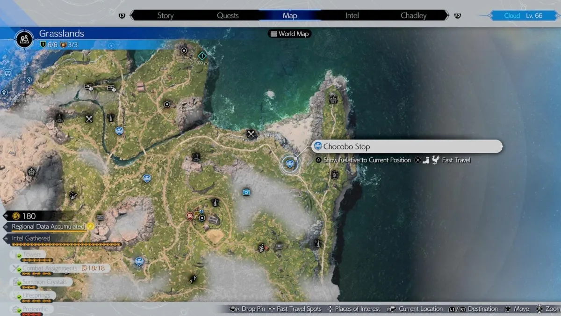This screenshot has width=561, height=316.
Task: Click the highlighted Chocobo Stop map pin
Action: click(289, 163)
